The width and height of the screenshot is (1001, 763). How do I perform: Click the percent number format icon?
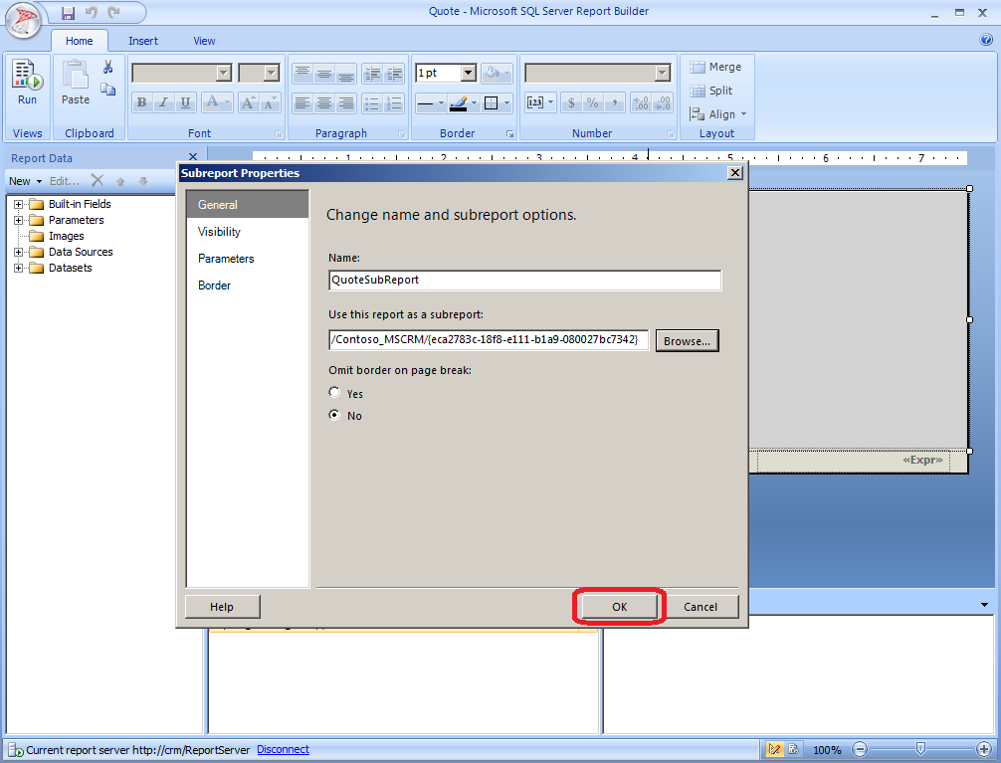pos(593,102)
